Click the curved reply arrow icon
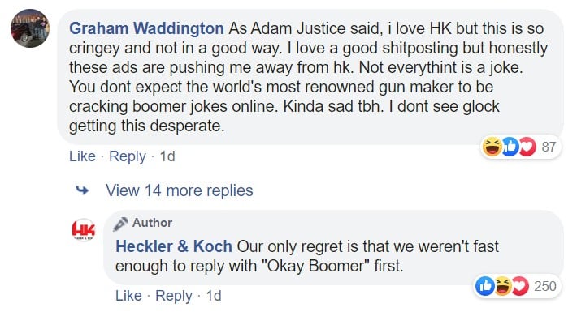 pos(82,190)
